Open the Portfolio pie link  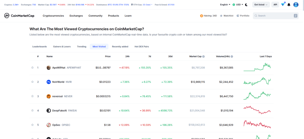(x=243, y=16)
